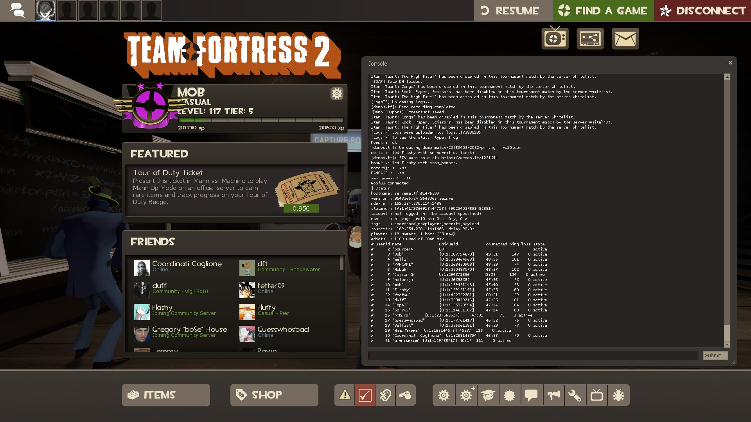The image size is (751, 422).
Task: Open the rank panel gear settings
Action: point(336,93)
